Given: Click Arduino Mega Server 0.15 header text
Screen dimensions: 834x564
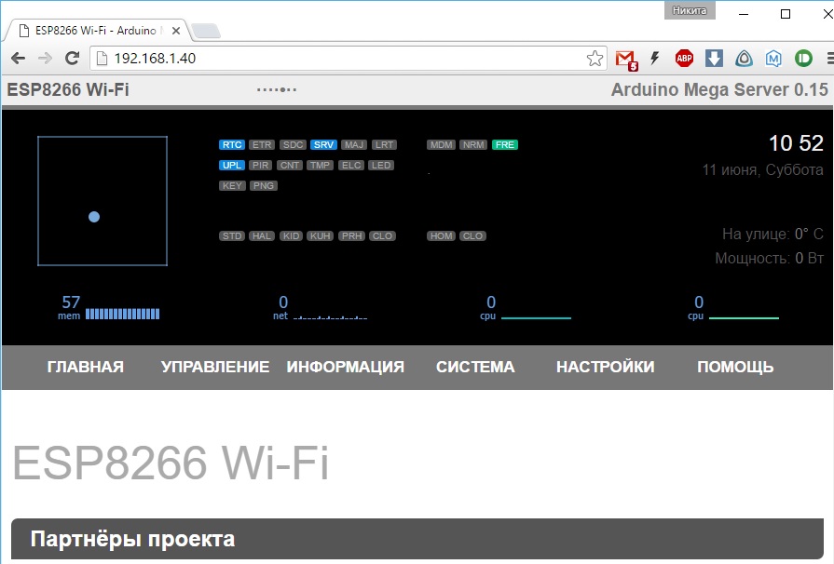Looking at the screenshot, I should pyautogui.click(x=719, y=89).
